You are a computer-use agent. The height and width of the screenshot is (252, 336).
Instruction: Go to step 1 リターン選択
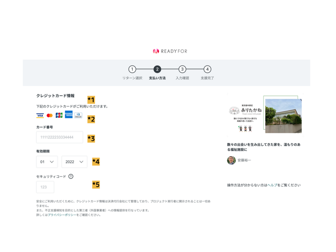[x=132, y=69]
